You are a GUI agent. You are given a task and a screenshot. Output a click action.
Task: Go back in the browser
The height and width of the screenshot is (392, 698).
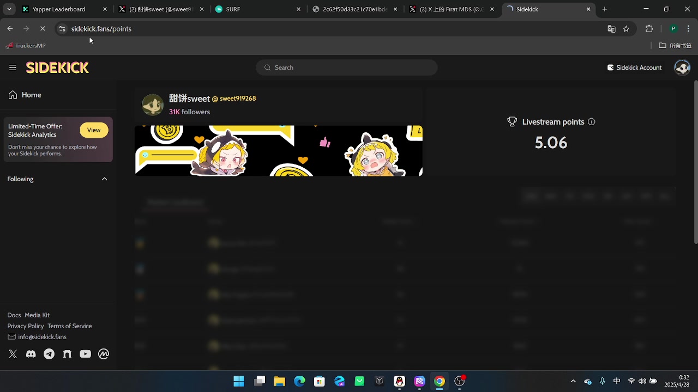(x=10, y=29)
